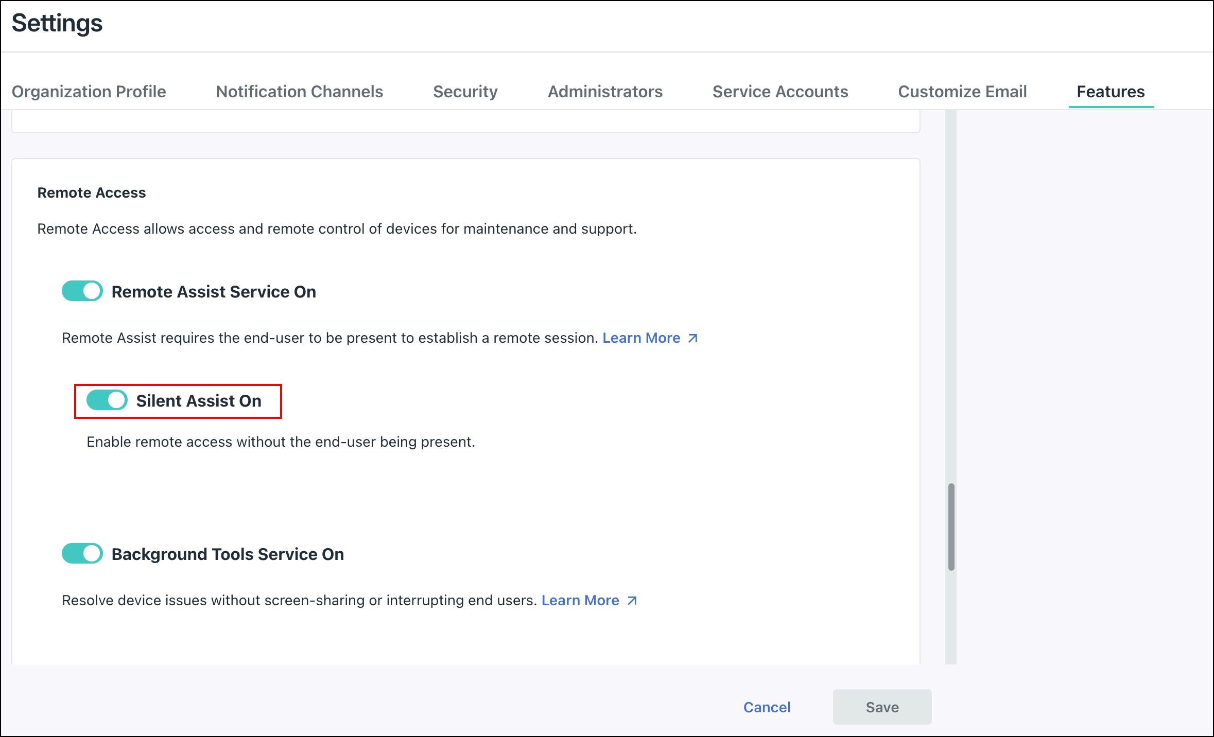Disable the Silent Assist toggle
The image size is (1214, 737).
(x=107, y=400)
